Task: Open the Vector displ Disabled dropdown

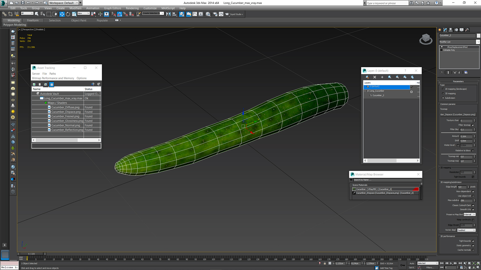Action: pos(466,230)
